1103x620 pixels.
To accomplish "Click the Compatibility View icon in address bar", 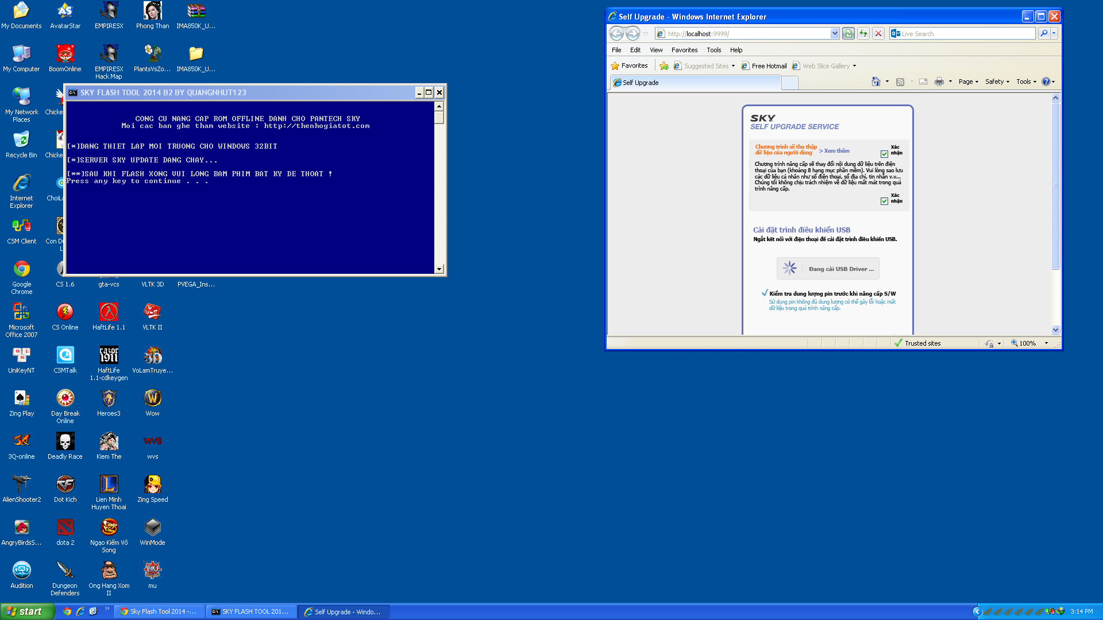I will [x=849, y=34].
